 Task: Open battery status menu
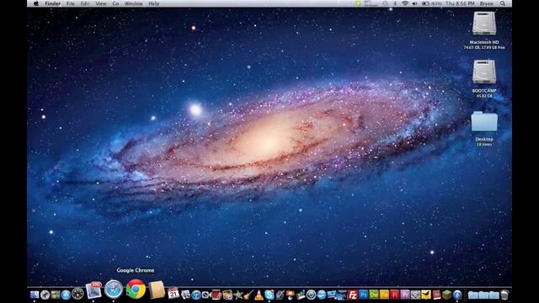tap(432, 3)
